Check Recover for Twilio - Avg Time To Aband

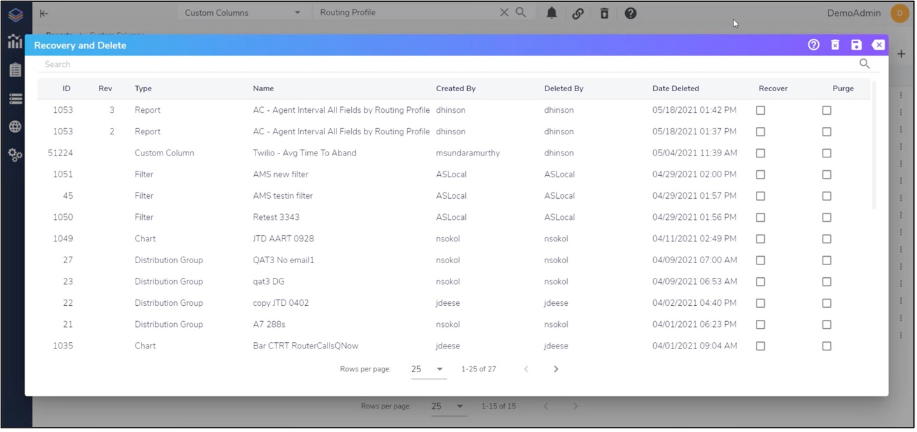tap(760, 154)
